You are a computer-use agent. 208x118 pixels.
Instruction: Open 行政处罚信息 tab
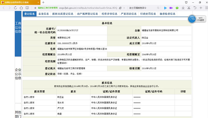pyautogui.click(x=148, y=14)
